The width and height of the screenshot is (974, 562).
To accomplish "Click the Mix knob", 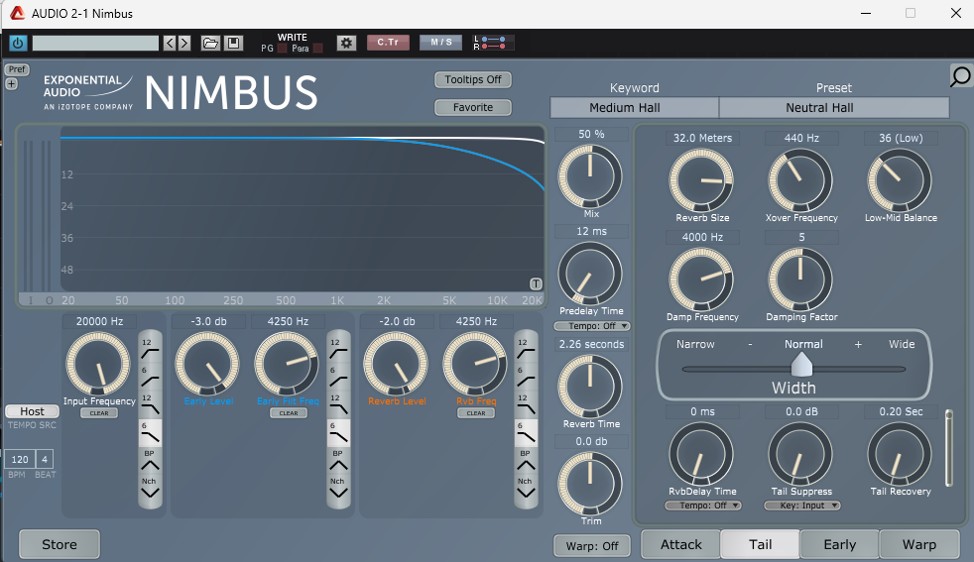I will [x=590, y=176].
